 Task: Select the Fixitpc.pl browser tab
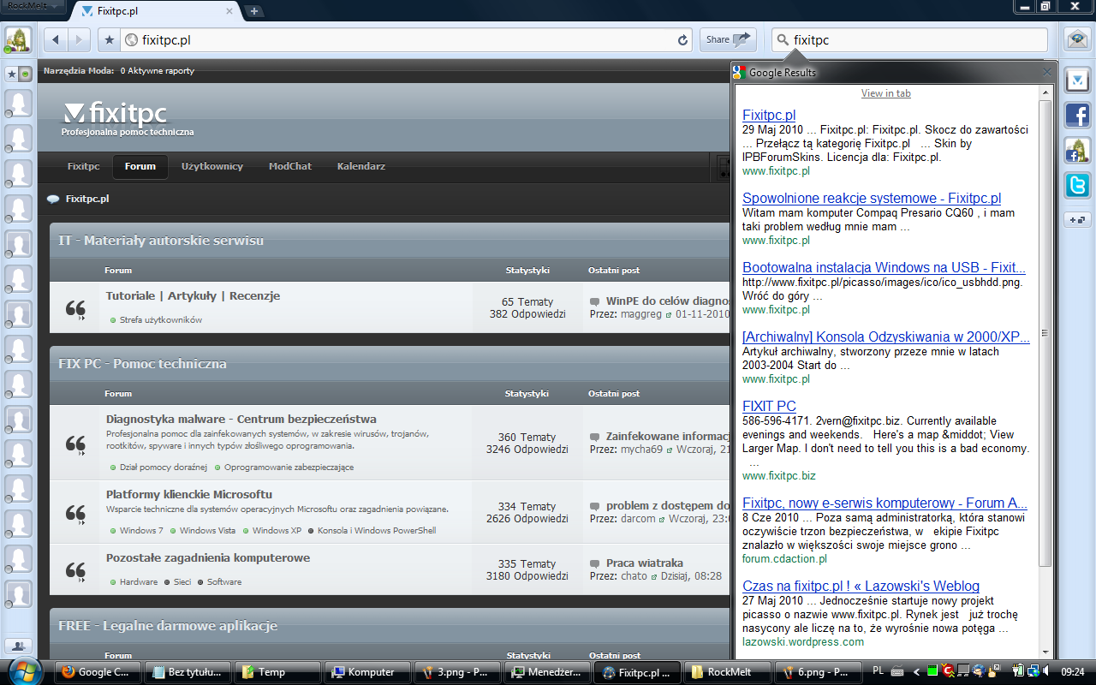154,11
